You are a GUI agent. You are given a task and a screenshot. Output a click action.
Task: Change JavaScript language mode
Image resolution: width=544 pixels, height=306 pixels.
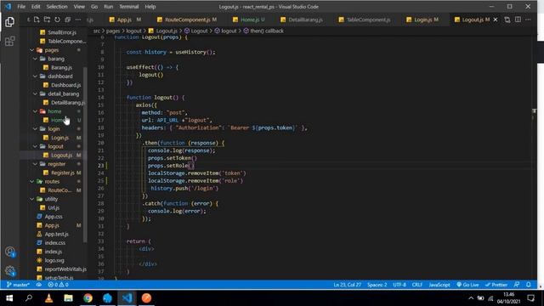click(439, 285)
